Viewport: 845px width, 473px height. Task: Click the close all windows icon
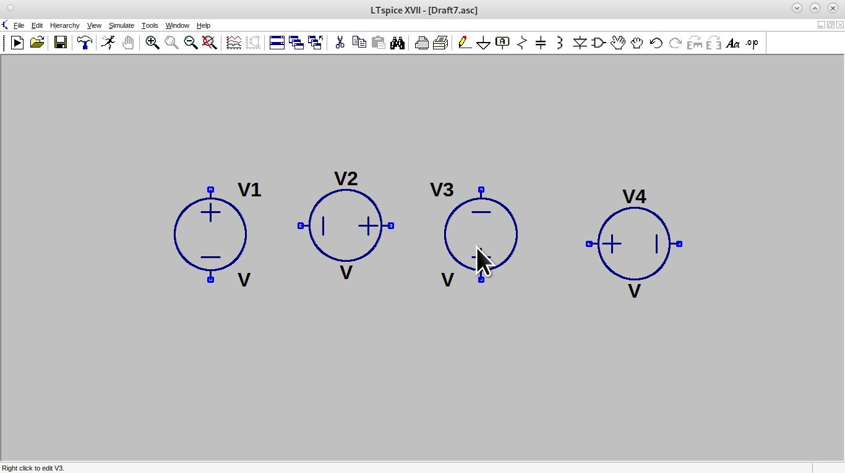[x=315, y=43]
